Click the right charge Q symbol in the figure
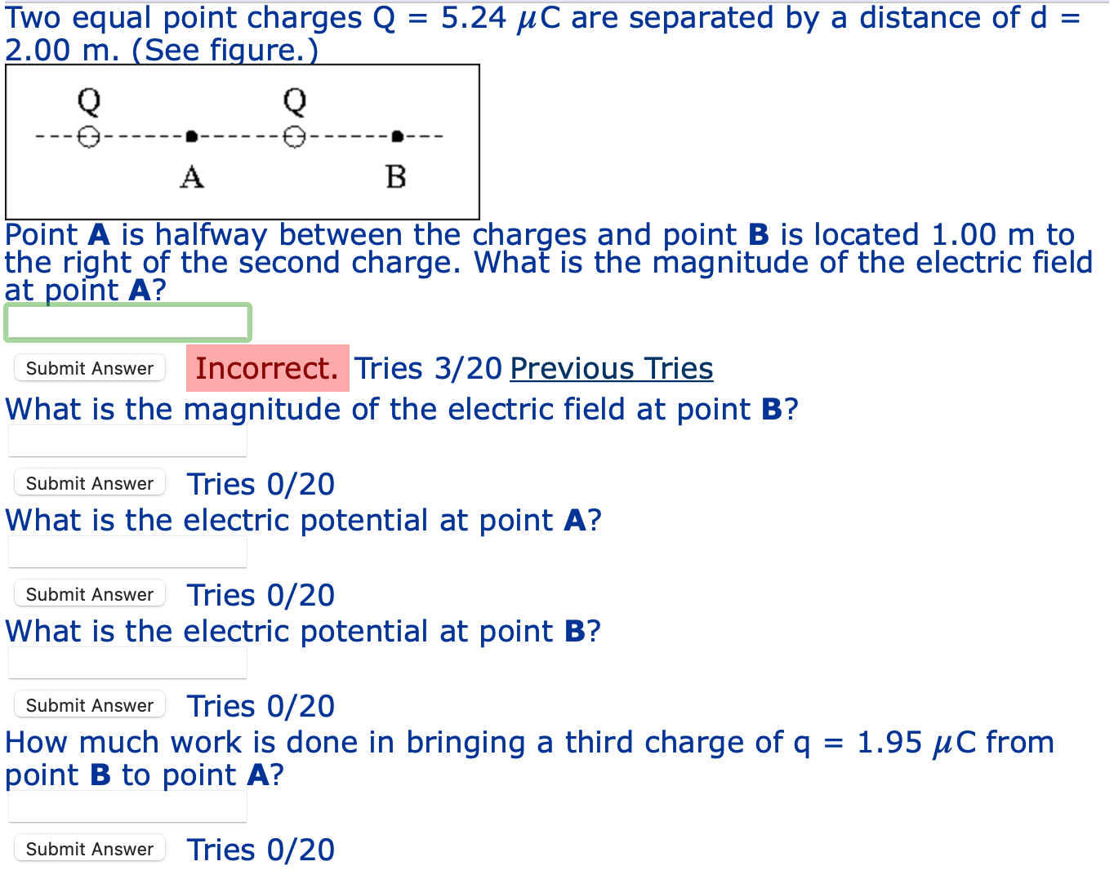Viewport: 1114px width, 888px height. (294, 101)
